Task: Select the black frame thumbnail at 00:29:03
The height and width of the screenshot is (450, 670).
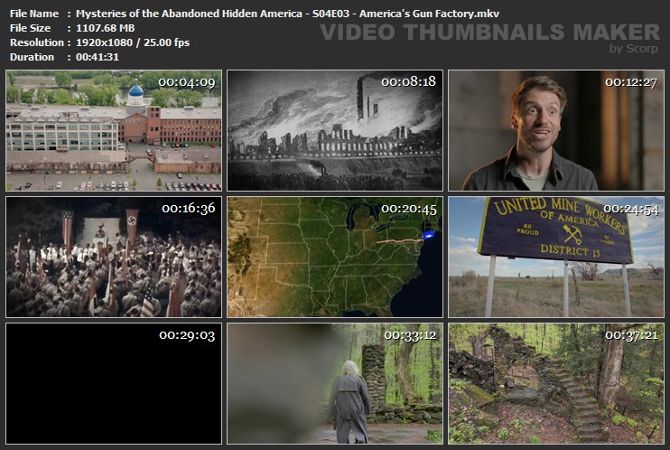Action: [114, 384]
